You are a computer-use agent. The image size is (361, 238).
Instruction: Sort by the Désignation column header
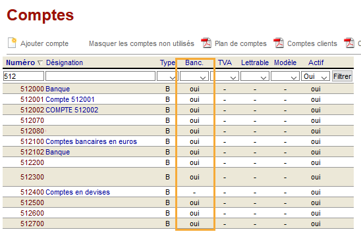(x=65, y=62)
